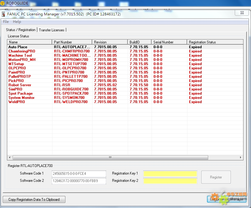The width and height of the screenshot is (251, 208).
Task: Click the Serial Number column header
Action: [x=169, y=42]
